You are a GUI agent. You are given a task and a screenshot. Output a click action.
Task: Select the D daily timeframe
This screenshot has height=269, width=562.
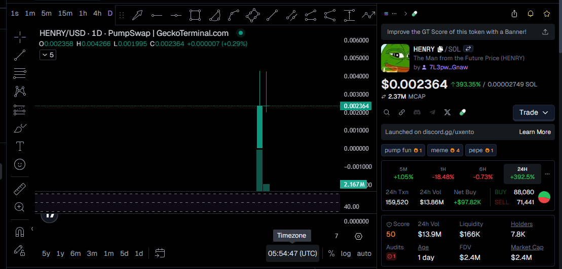(110, 14)
